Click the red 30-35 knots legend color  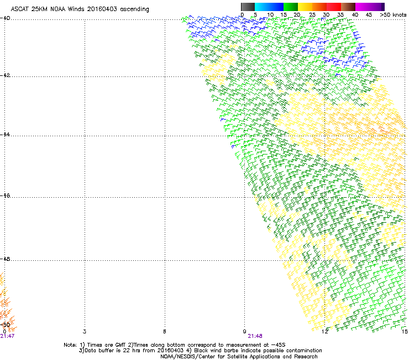pos(334,7)
